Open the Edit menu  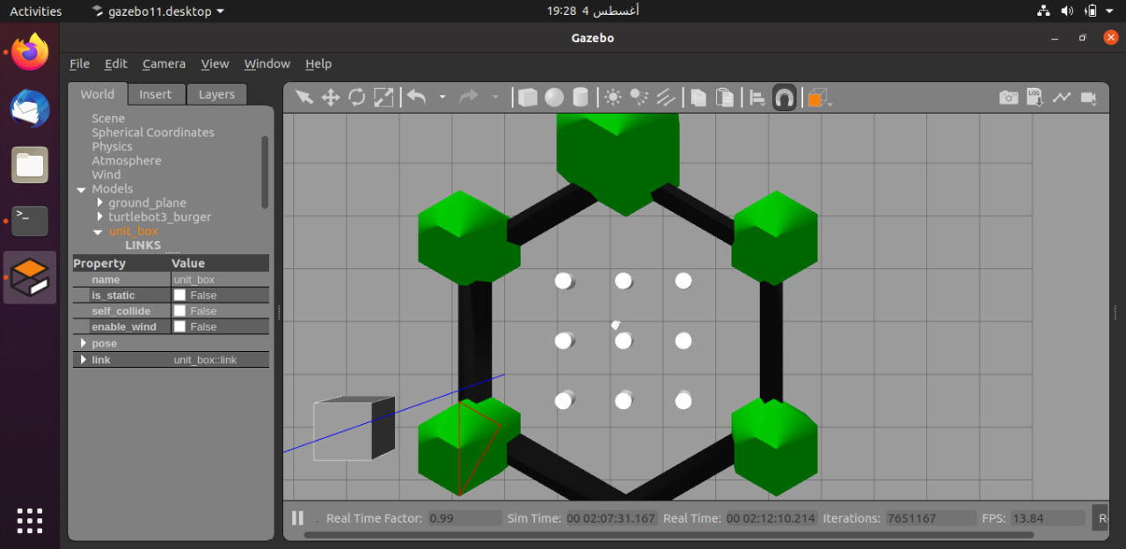(x=116, y=63)
